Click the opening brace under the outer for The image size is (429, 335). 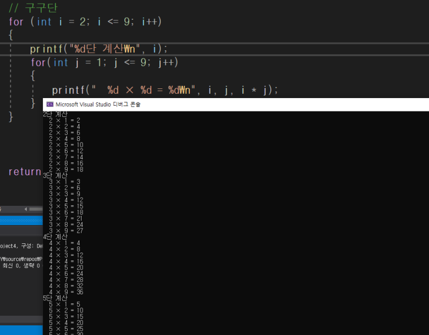[x=11, y=35]
